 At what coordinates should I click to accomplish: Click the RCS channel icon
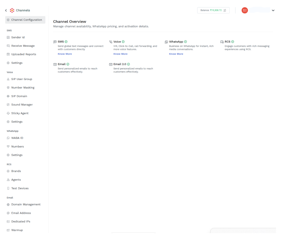pos(222,42)
